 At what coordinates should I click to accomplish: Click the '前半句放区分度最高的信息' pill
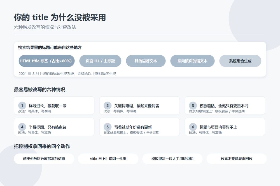click(x=44, y=159)
